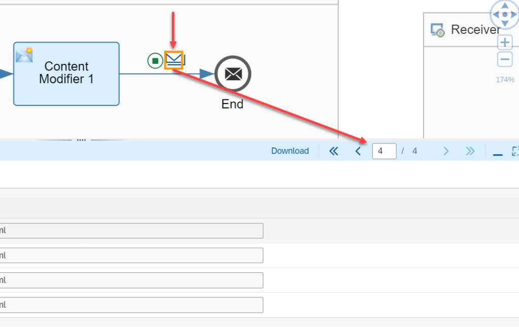519x327 pixels.
Task: Go to the first page with the double-left arrow
Action: click(x=333, y=151)
